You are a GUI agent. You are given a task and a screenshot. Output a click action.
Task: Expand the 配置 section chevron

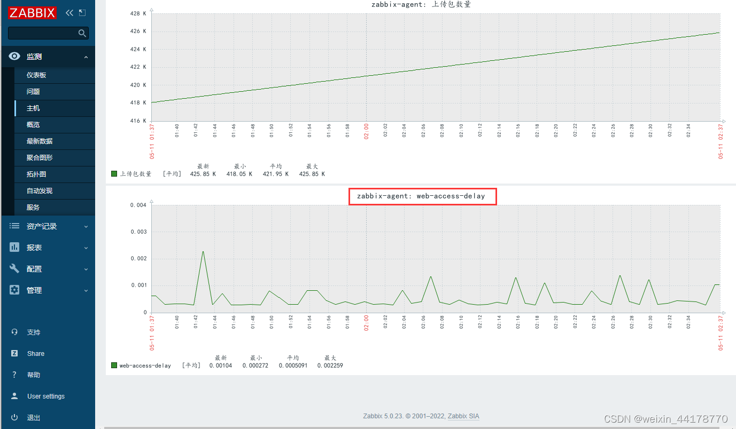click(86, 269)
